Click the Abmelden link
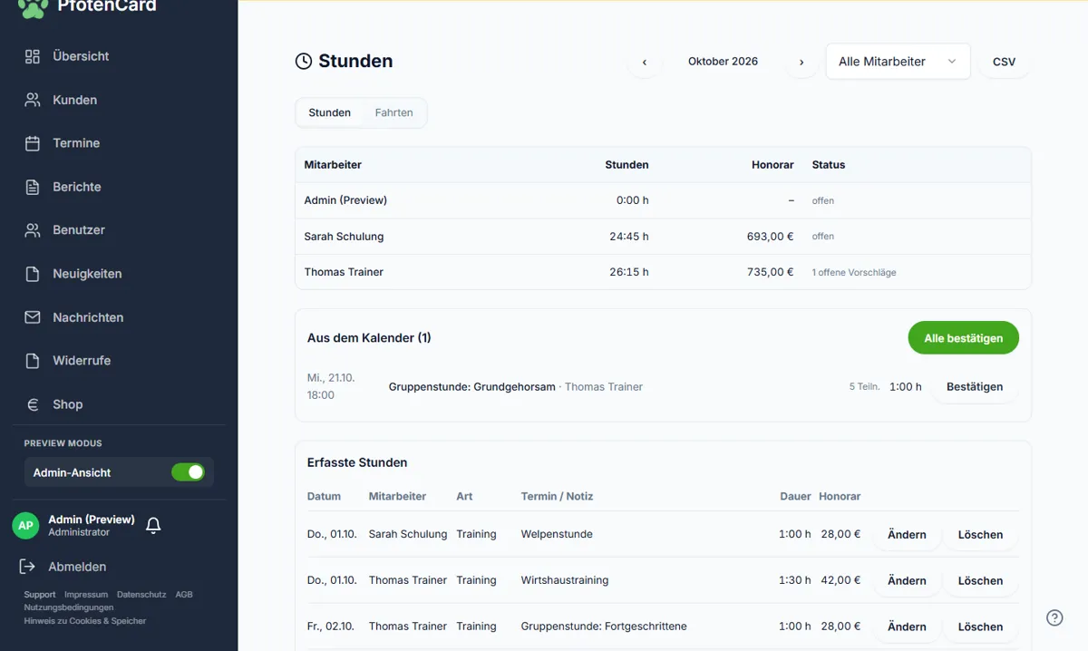Screen dimensions: 1088x651 77,567
